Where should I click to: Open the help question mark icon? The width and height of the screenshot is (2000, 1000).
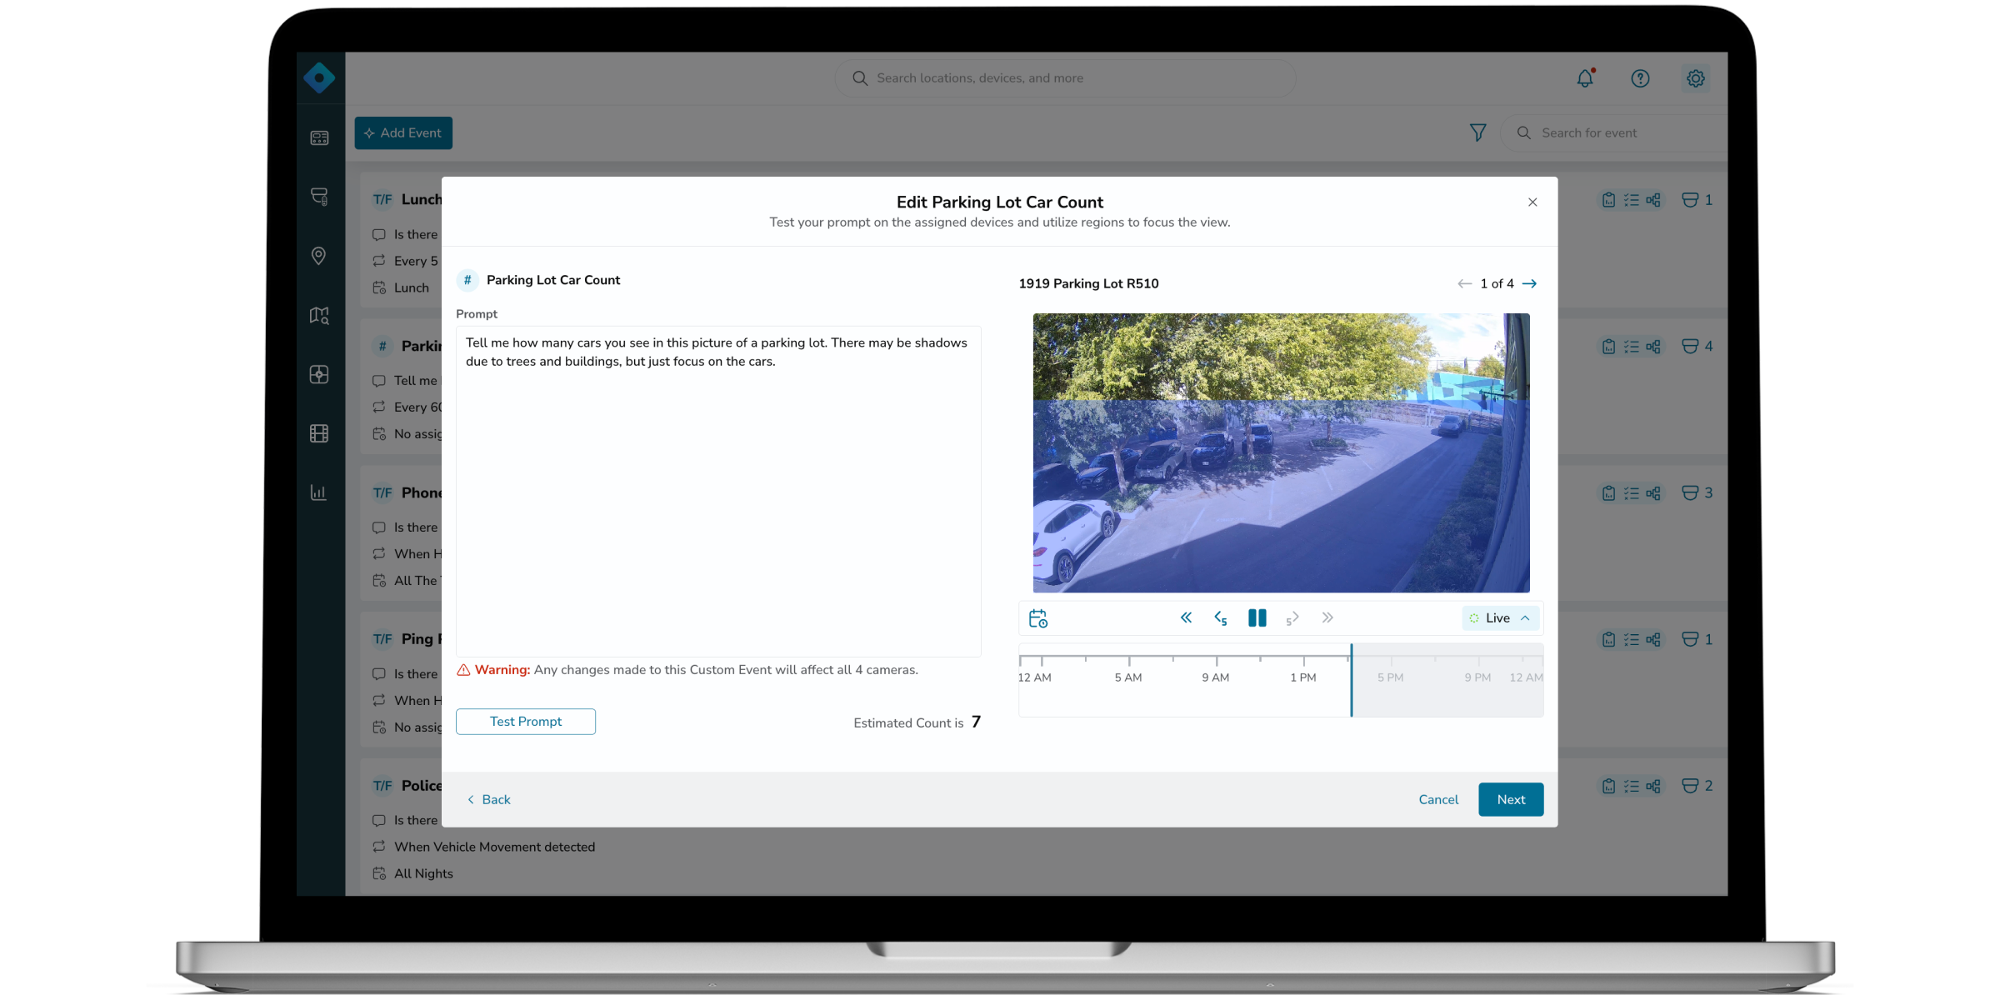pyautogui.click(x=1640, y=77)
